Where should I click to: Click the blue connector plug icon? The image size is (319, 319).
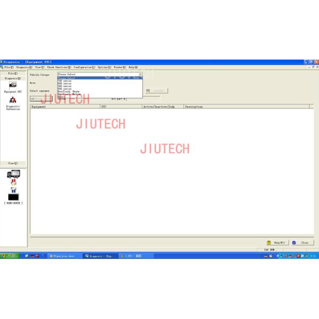[13, 190]
